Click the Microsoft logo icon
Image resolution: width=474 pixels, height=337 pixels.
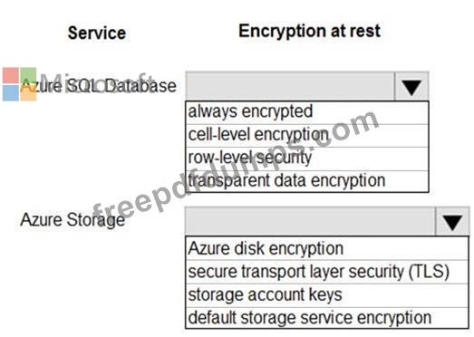point(20,84)
